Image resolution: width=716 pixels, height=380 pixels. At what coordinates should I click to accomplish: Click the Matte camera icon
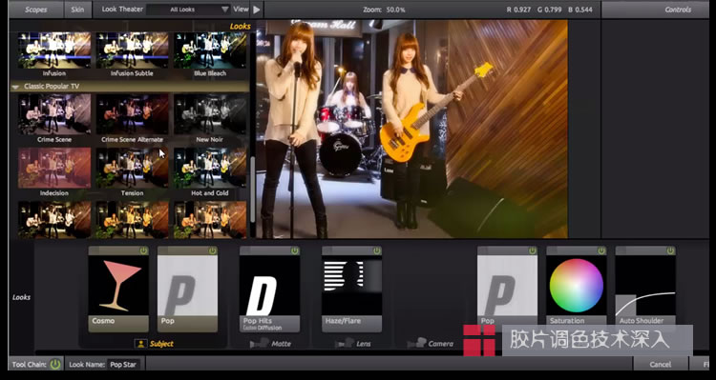(259, 344)
